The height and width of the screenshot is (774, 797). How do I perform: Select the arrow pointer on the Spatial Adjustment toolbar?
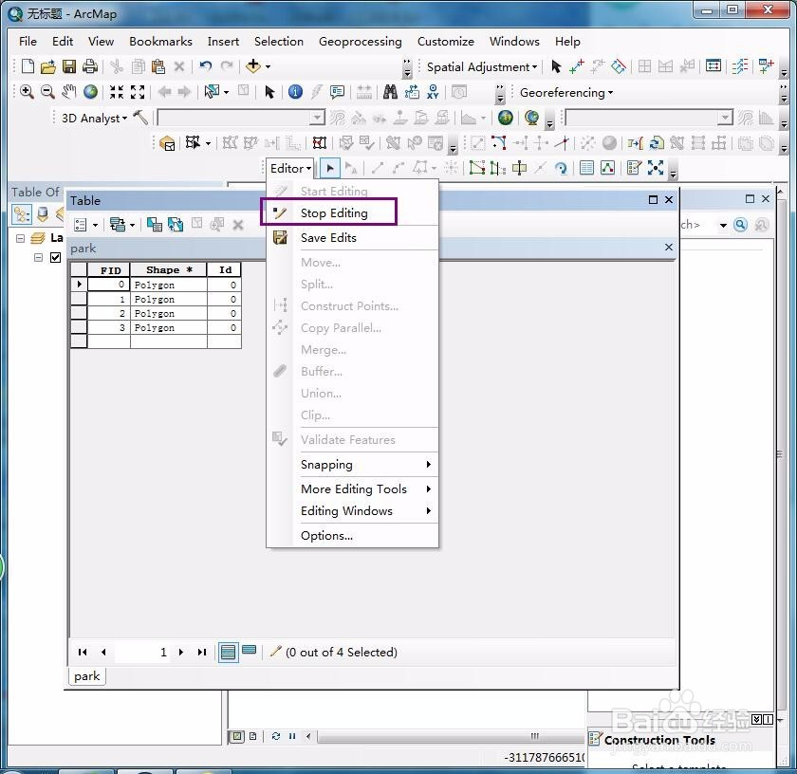click(x=556, y=66)
